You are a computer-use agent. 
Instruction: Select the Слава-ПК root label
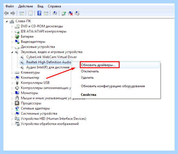click(x=23, y=21)
